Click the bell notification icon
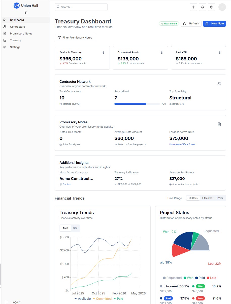The image size is (231, 304). coord(202,7)
